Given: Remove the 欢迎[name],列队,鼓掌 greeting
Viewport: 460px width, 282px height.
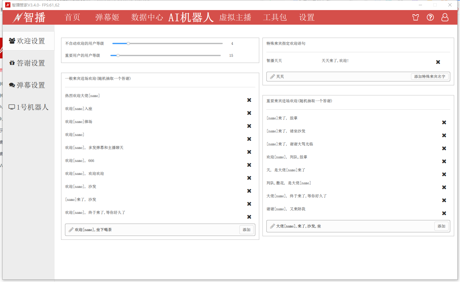Looking at the screenshot, I should coord(444,161).
